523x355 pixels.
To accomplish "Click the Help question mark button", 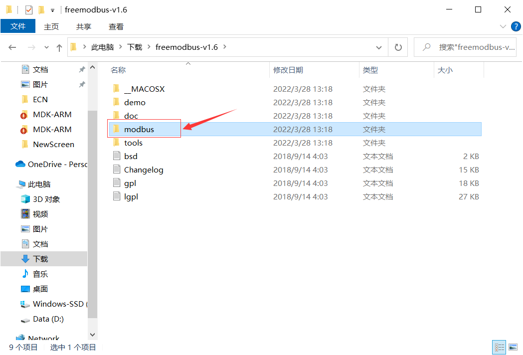I will [x=516, y=26].
